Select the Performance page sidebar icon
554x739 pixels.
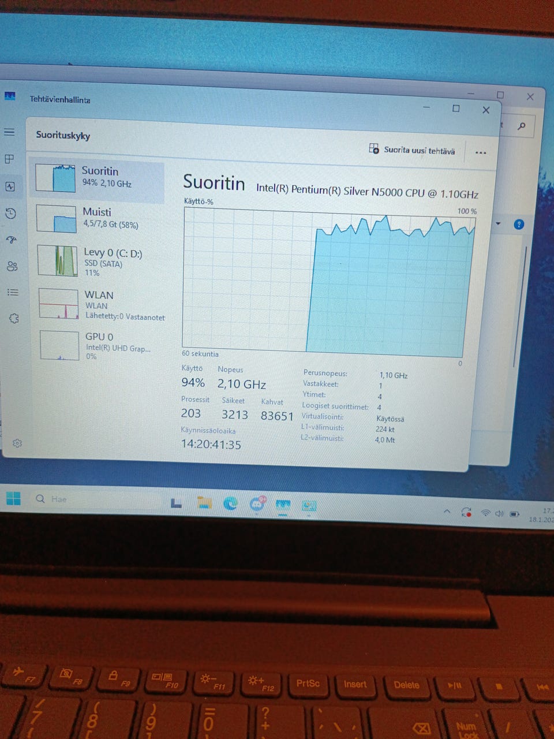pyautogui.click(x=10, y=186)
